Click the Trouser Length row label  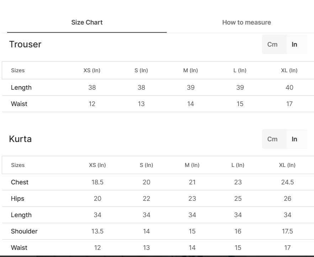point(21,88)
